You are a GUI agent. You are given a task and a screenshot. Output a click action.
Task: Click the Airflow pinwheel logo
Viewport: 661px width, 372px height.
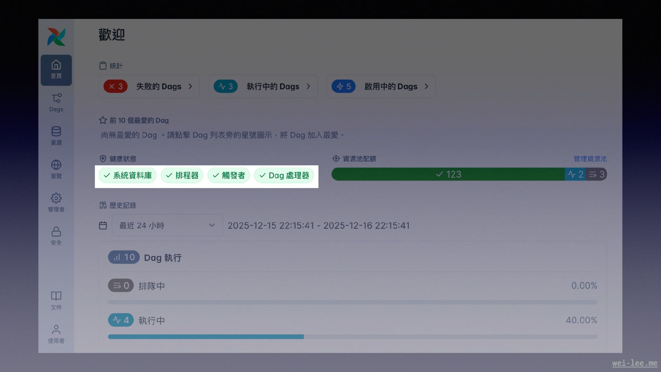click(56, 37)
